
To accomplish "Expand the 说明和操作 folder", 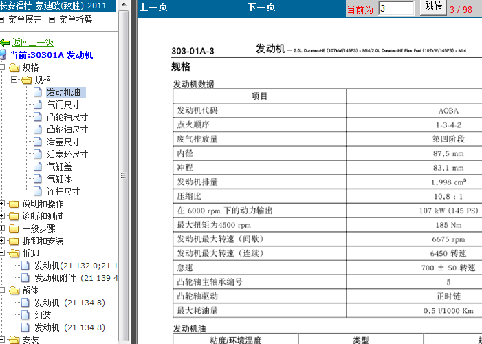I will [x=2, y=204].
